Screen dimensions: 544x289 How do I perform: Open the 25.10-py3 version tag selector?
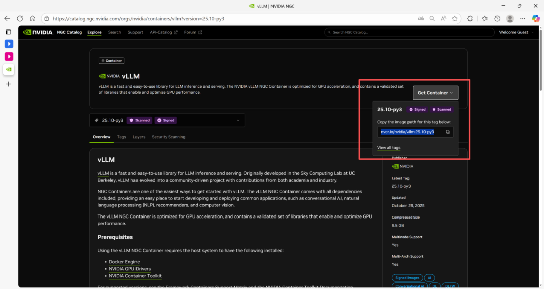pos(167,120)
